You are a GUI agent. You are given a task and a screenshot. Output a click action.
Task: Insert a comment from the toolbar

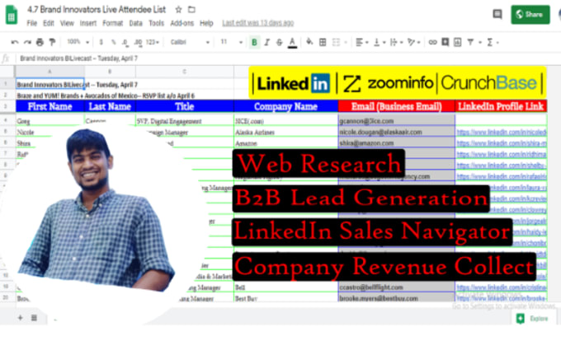[x=445, y=42]
